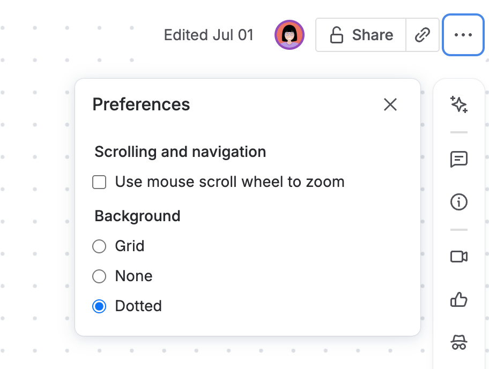
Task: Copy link using the chain icon
Action: pos(423,35)
